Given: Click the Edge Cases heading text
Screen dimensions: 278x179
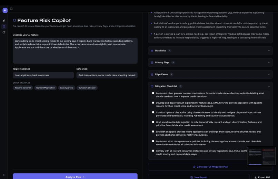Looking at the screenshot, I should pos(161,74).
